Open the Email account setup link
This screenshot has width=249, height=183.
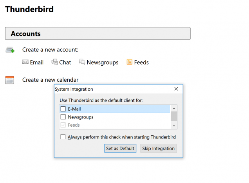(36, 62)
